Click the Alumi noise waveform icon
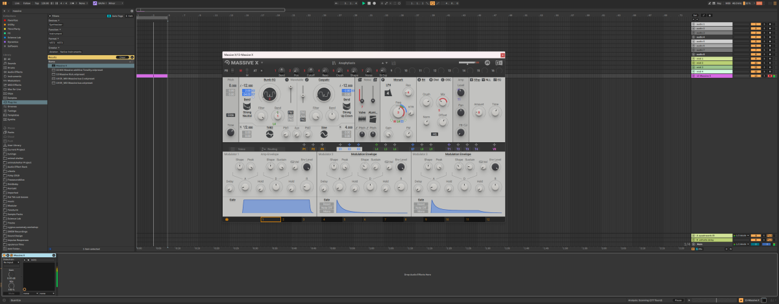This screenshot has height=304, width=779. (x=373, y=119)
